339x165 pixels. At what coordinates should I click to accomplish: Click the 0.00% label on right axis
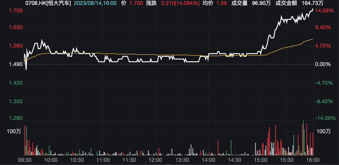tap(323, 64)
